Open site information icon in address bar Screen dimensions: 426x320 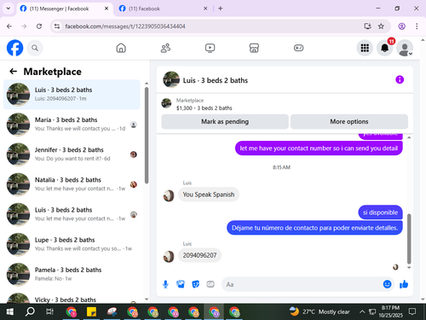coord(57,26)
